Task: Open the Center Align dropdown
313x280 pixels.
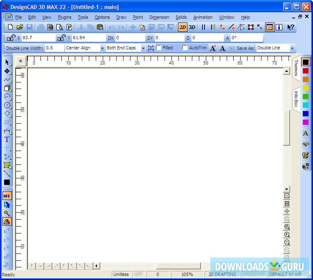Action: (102, 48)
